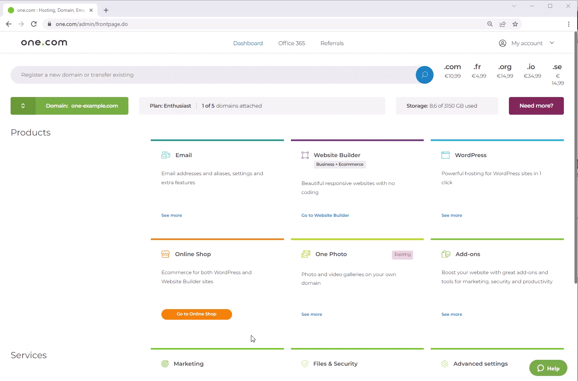Click the blue domain search magnifier button

[424, 75]
